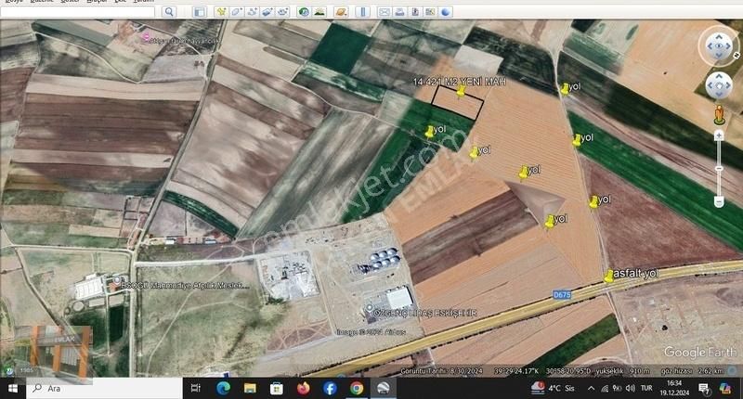Click the yol pin on green field
The width and height of the screenshot is (743, 399).
click(430, 132)
